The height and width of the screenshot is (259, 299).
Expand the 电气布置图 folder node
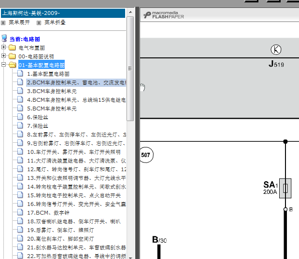click(x=3, y=47)
